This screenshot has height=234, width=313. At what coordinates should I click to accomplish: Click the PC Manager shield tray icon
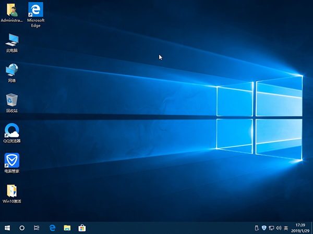click(x=264, y=228)
